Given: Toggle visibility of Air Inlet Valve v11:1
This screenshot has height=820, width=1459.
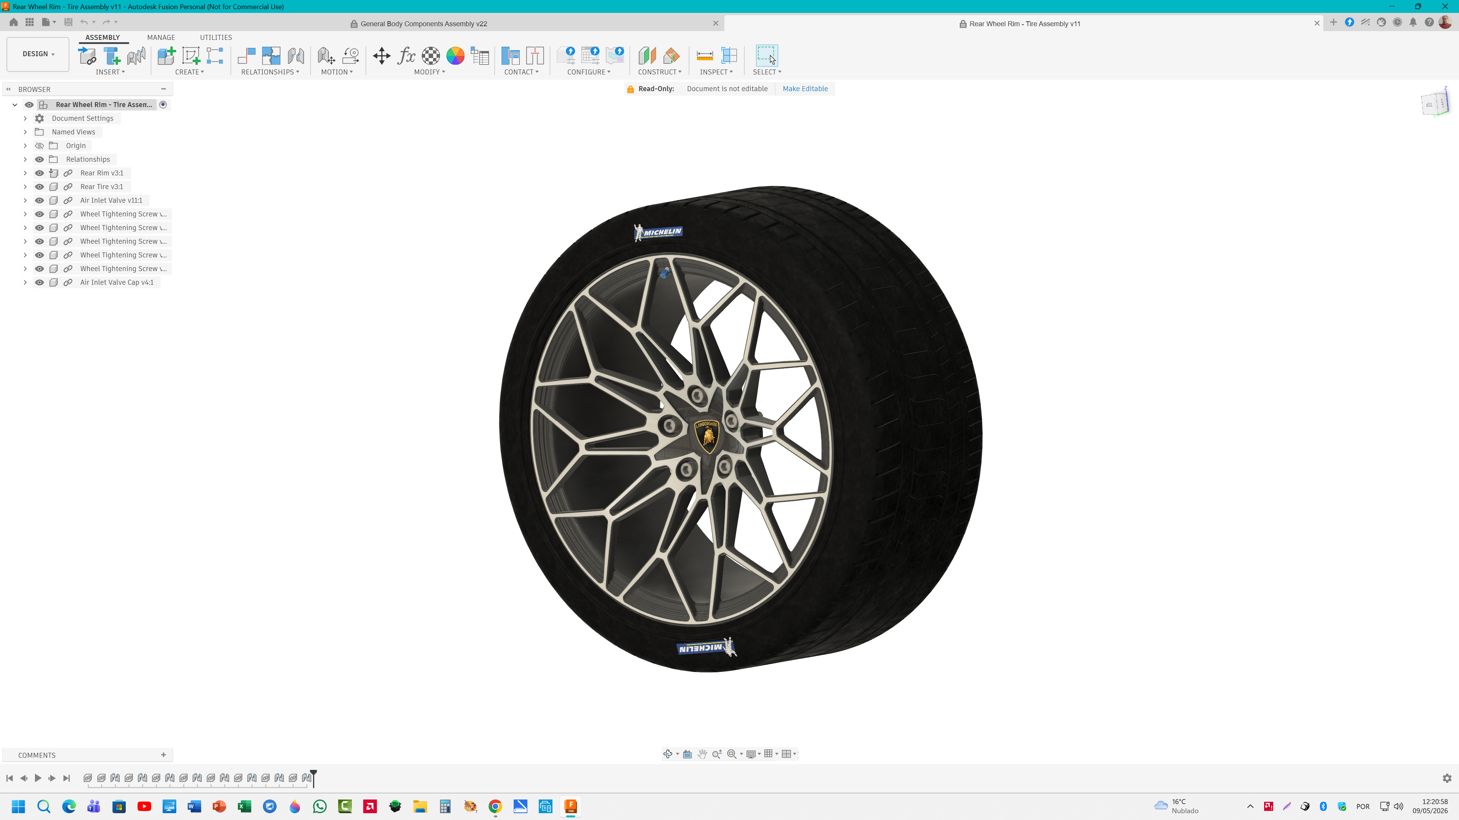Looking at the screenshot, I should pyautogui.click(x=39, y=200).
